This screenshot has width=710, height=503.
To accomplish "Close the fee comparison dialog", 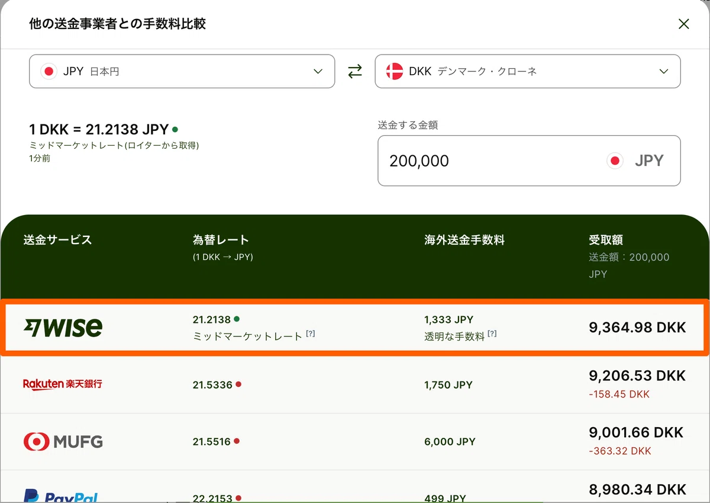I will [x=684, y=24].
